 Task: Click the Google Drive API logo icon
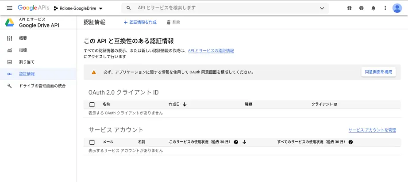click(x=10, y=23)
